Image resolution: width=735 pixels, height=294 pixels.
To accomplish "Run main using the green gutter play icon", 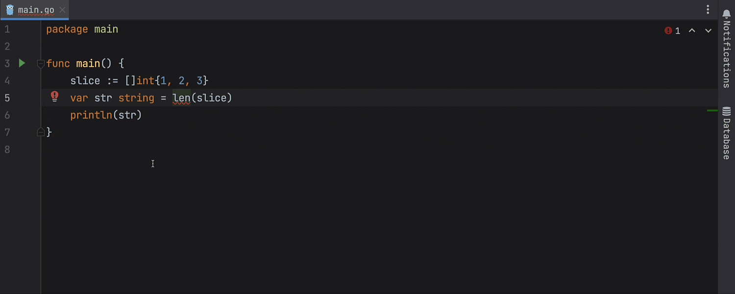I will 22,63.
